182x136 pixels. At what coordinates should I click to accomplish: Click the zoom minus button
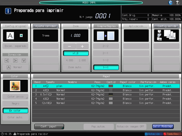click(x=69, y=46)
